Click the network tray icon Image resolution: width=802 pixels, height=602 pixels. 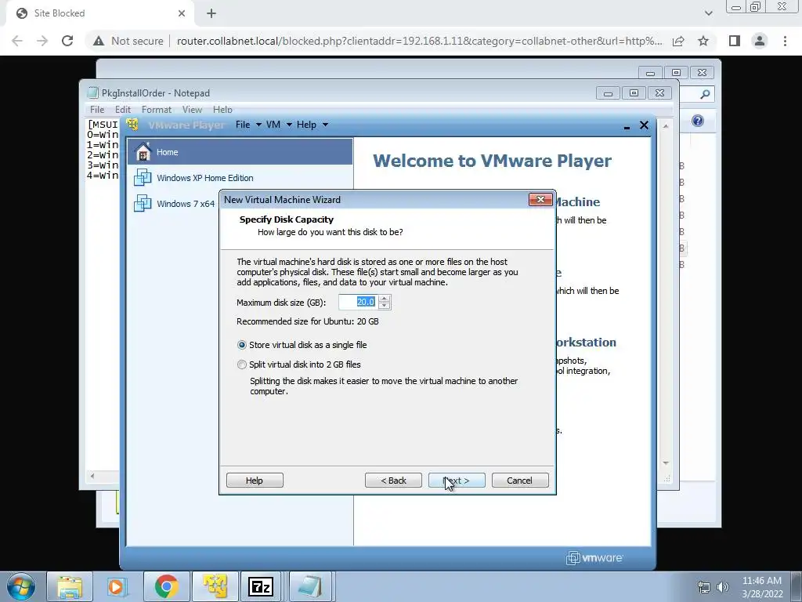[704, 587]
